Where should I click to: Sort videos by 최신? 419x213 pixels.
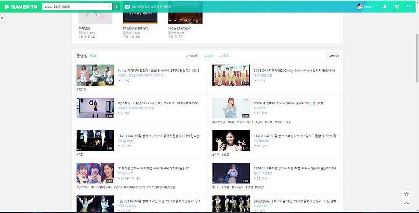point(209,56)
